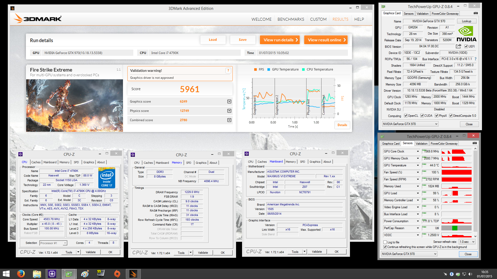Switch to Caches tab in left CPU-Z
The height and width of the screenshot is (279, 497).
pos(36,162)
